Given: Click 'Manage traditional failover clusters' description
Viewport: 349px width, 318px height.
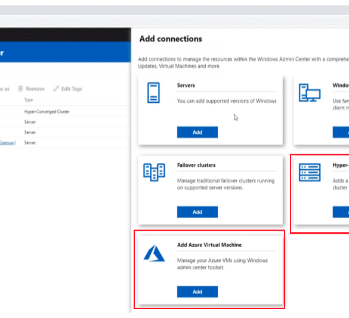Looking at the screenshot, I should click(226, 184).
